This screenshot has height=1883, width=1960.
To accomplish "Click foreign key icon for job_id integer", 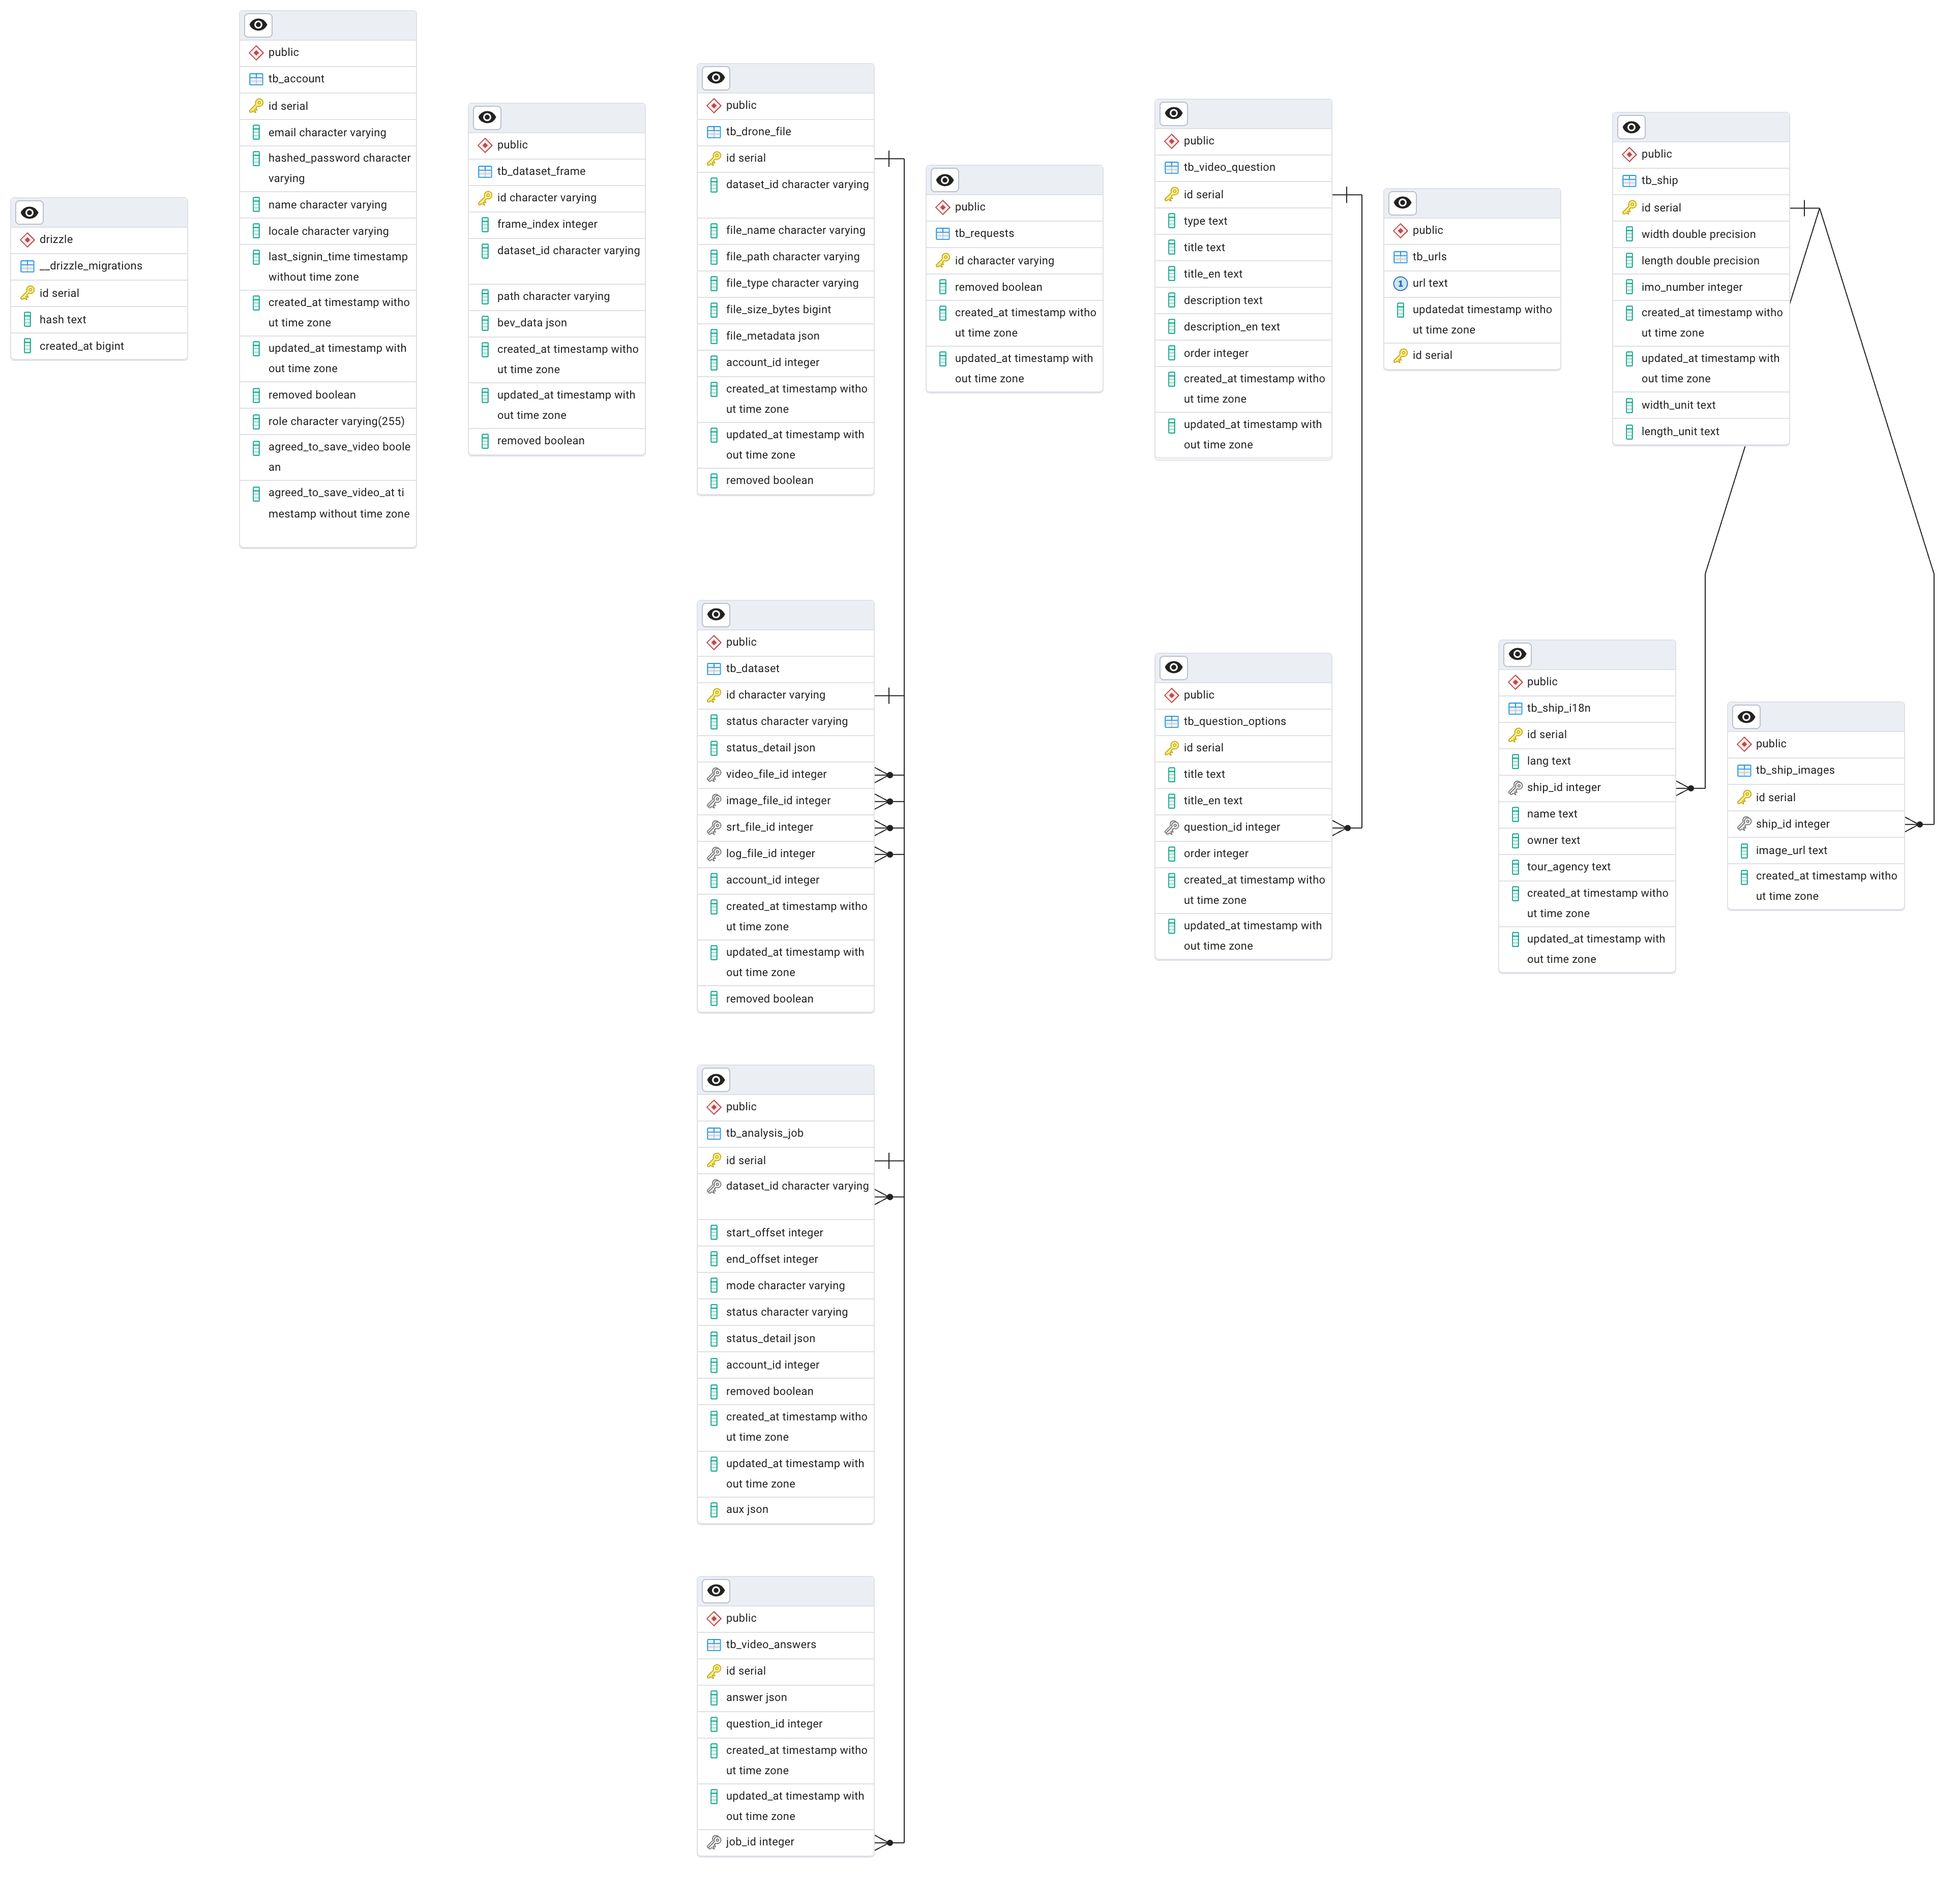I will tap(714, 1842).
